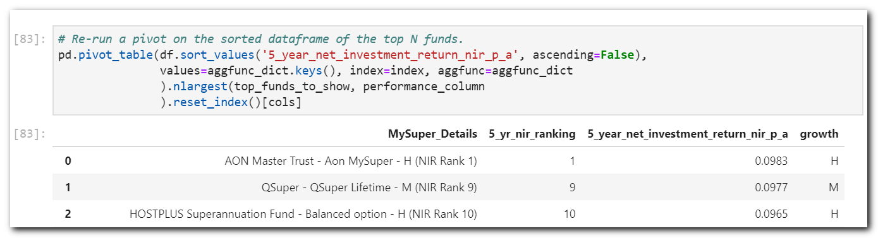The image size is (878, 238).
Task: Select row index 2
Action: 68,214
